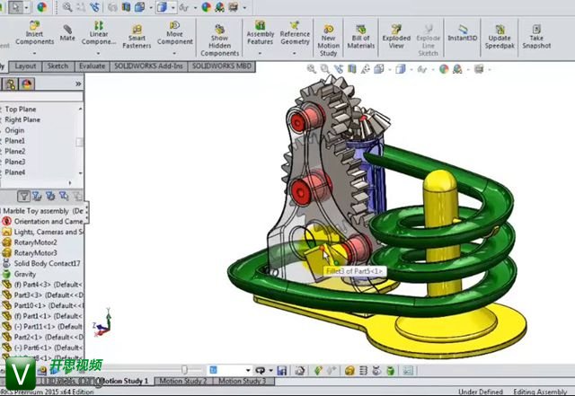Click Add Motor icon in motion toolbar
575x396 pixels.
349,371
